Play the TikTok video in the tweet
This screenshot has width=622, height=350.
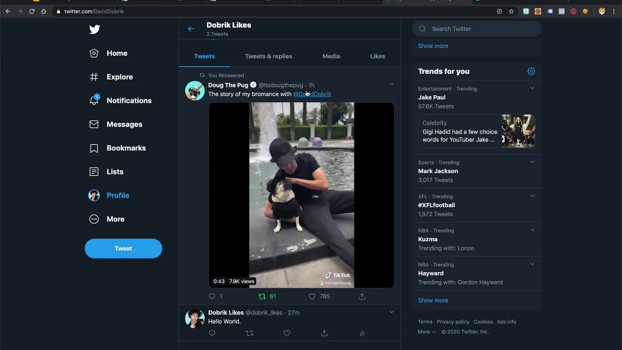click(x=301, y=195)
